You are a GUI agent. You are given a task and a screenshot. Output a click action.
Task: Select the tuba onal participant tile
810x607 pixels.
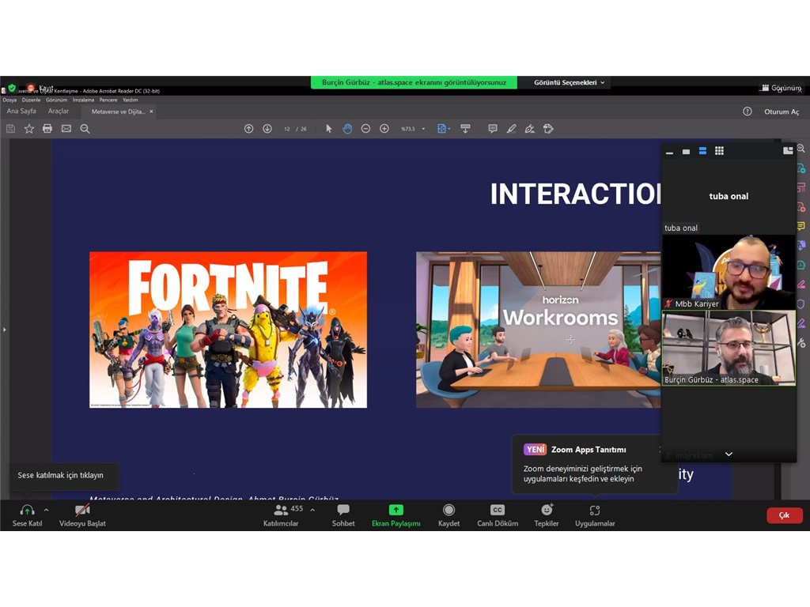[729, 197]
